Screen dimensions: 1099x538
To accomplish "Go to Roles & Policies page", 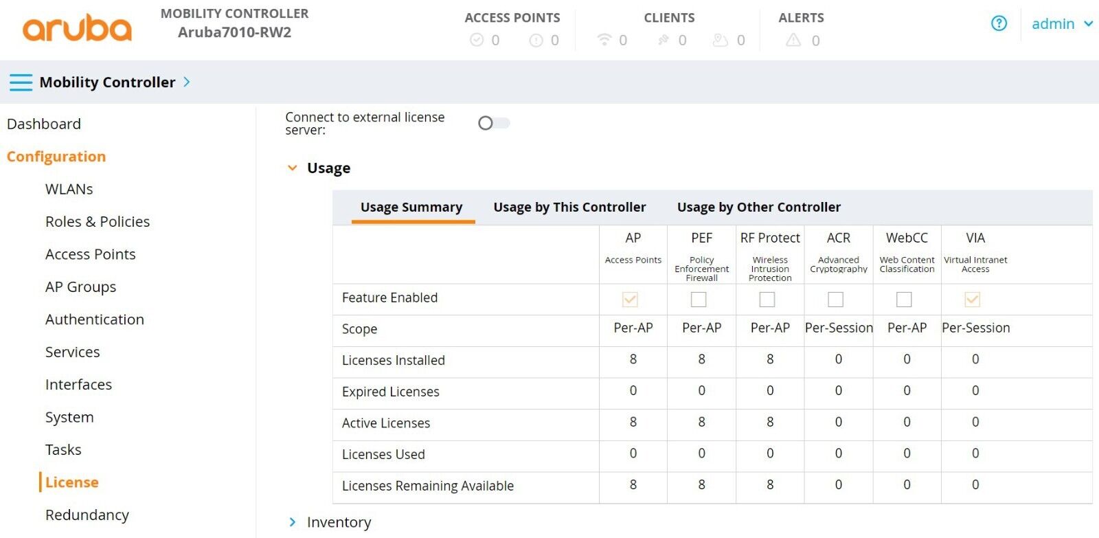I will click(x=98, y=221).
